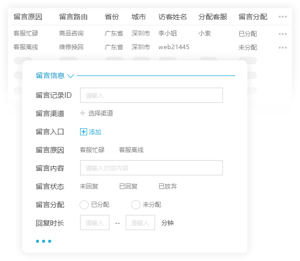Click the more-columns ellipsis in table header
300x261 pixels.
[x=283, y=17]
